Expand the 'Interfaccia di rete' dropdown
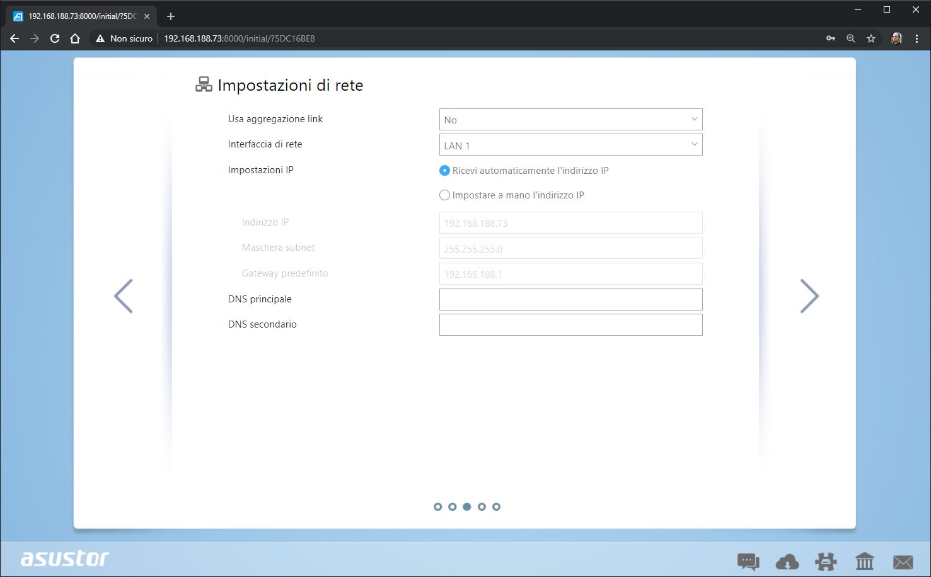 570,145
